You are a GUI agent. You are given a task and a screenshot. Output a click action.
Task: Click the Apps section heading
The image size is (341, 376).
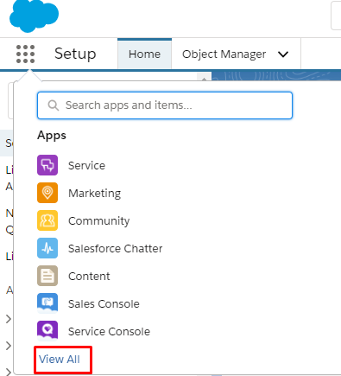tap(52, 136)
